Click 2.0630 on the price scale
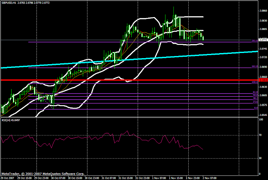268x180 pixels. point(263,87)
